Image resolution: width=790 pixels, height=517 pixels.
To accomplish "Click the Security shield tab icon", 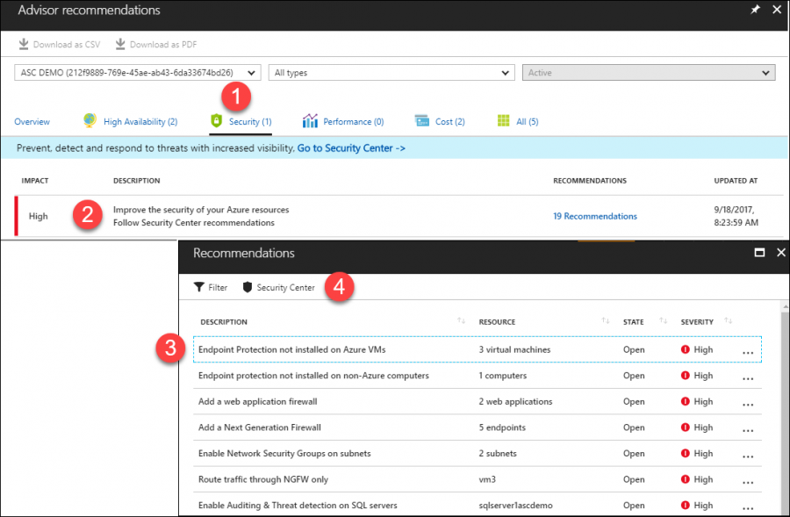I will (216, 120).
